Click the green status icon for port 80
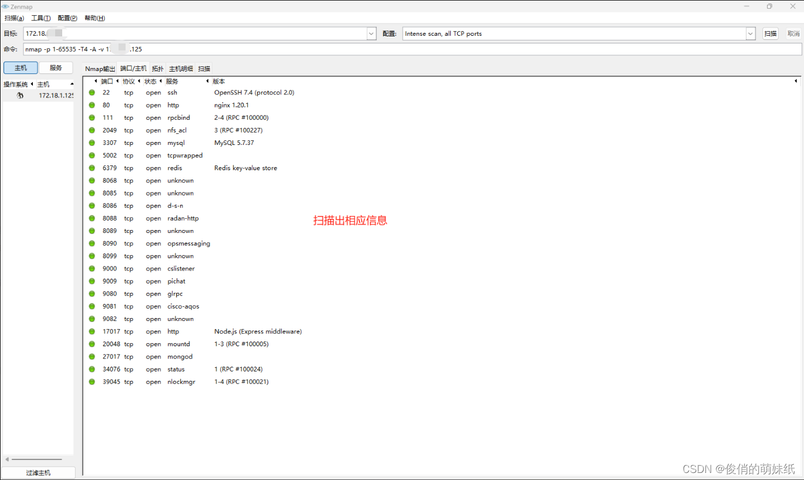Viewport: 804px width, 480px height. point(92,105)
